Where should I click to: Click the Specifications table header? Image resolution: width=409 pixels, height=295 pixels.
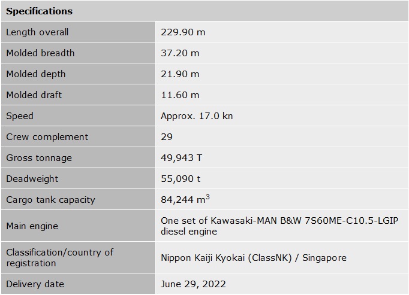[40, 11]
